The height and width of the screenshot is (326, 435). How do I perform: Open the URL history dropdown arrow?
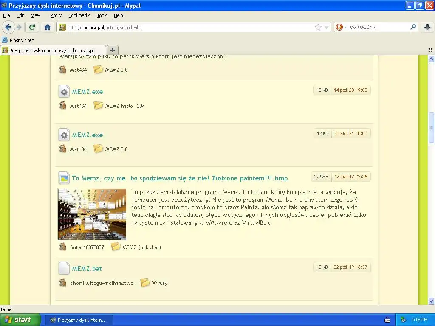[x=326, y=27]
